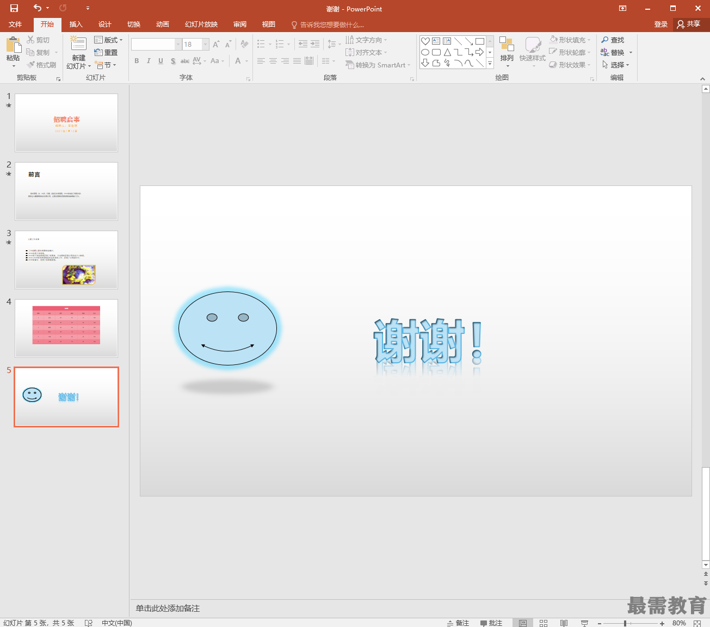Image resolution: width=710 pixels, height=627 pixels.
Task: Click the spell check icon in status bar
Action: point(88,623)
